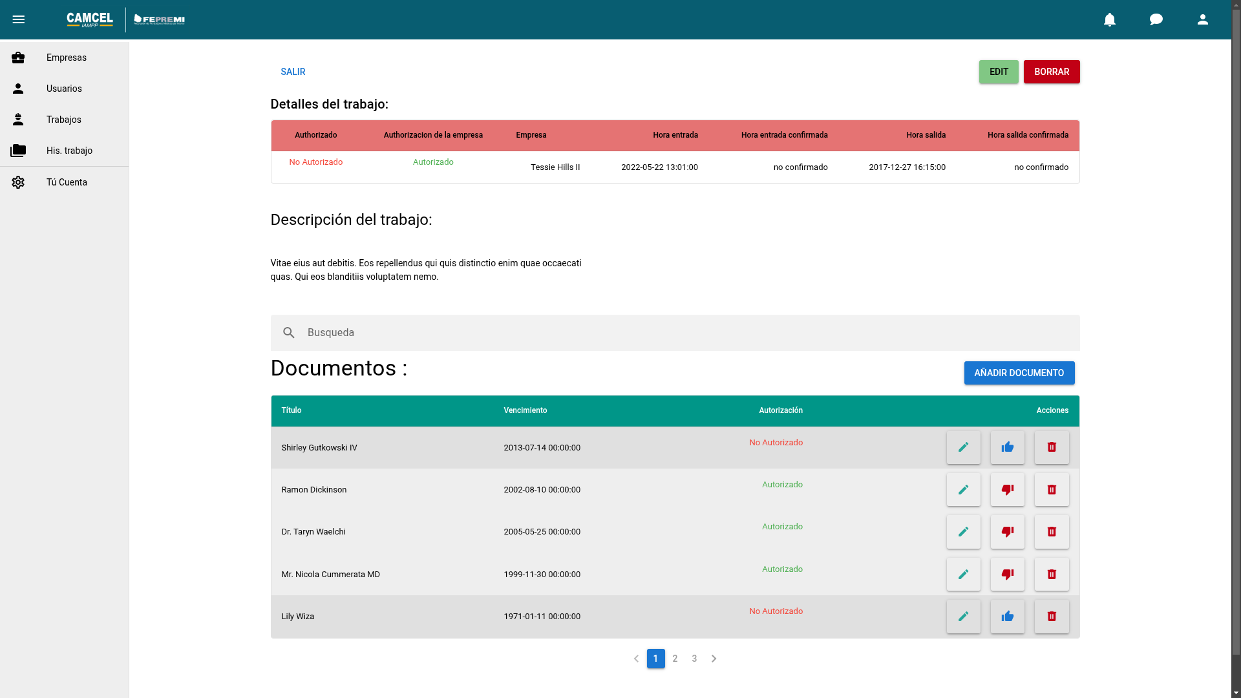Viewport: 1241px width, 698px height.
Task: Authorize Lily Wiza with thumbs up
Action: click(1008, 617)
